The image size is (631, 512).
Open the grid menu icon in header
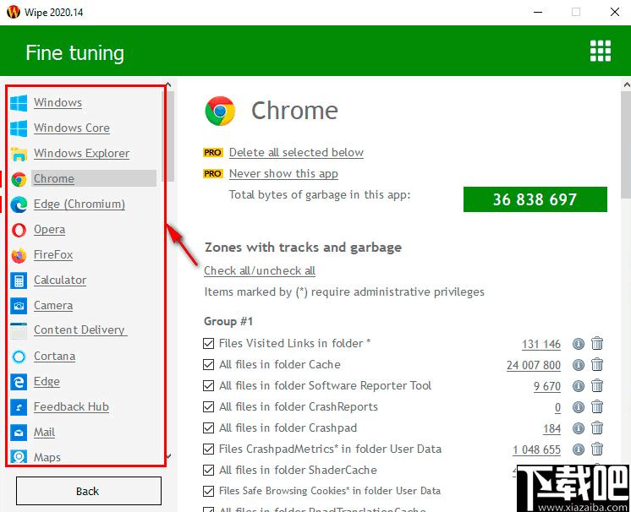click(600, 51)
